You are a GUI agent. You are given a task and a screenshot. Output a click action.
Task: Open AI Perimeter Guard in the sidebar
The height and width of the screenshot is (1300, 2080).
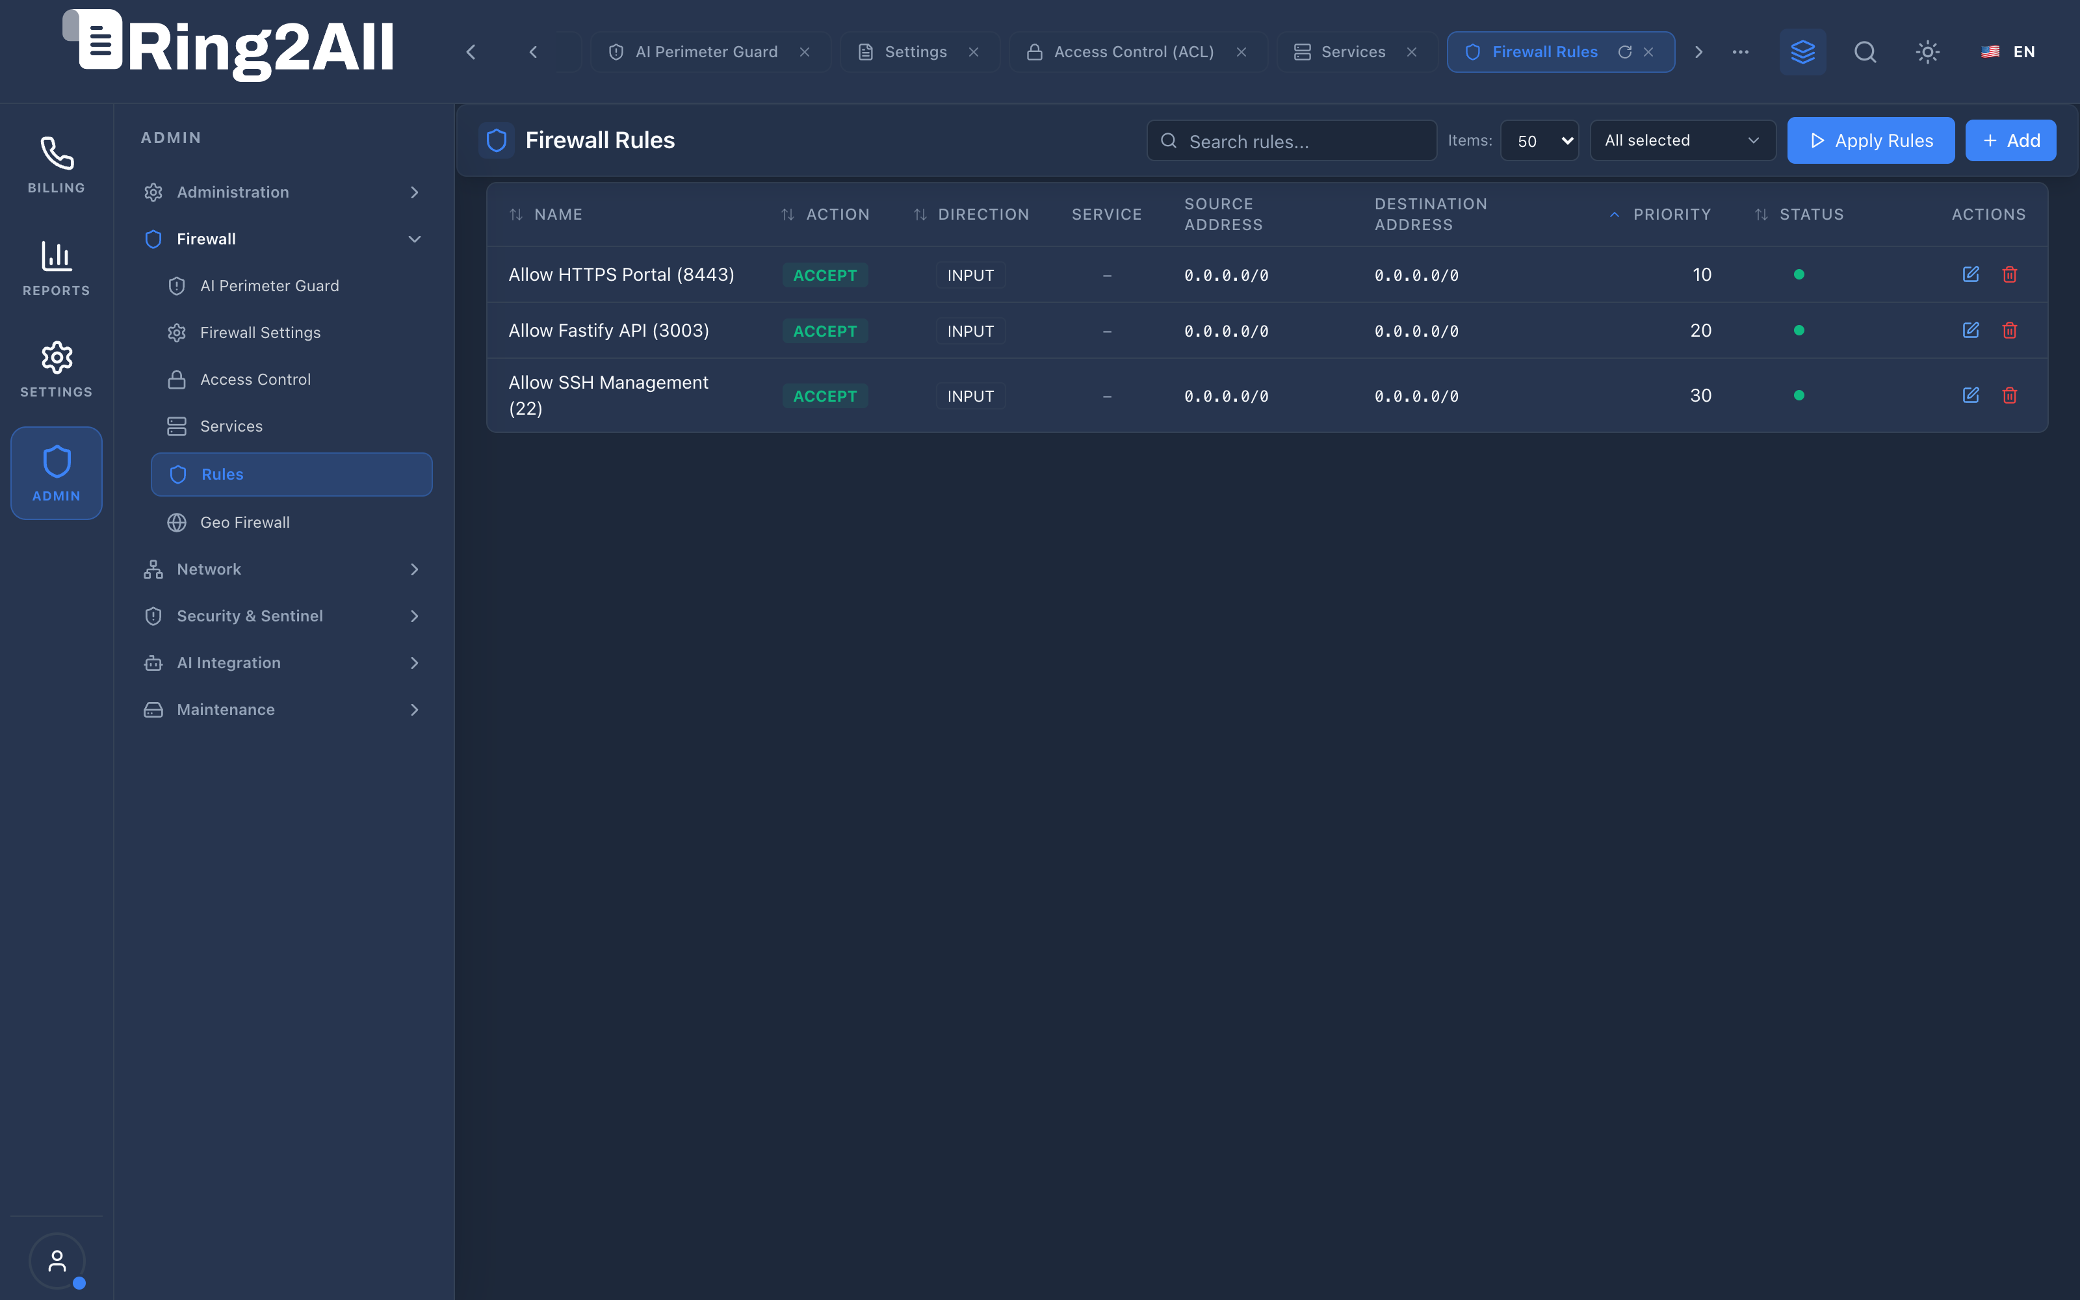tap(292, 285)
